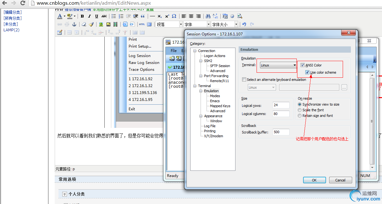The width and height of the screenshot is (382, 204).
Task: Increase indent in the editor
Action: tap(136, 16)
